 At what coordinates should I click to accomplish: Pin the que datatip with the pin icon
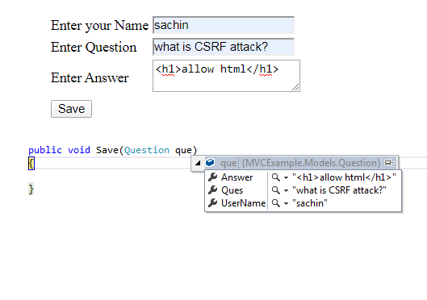coord(389,163)
